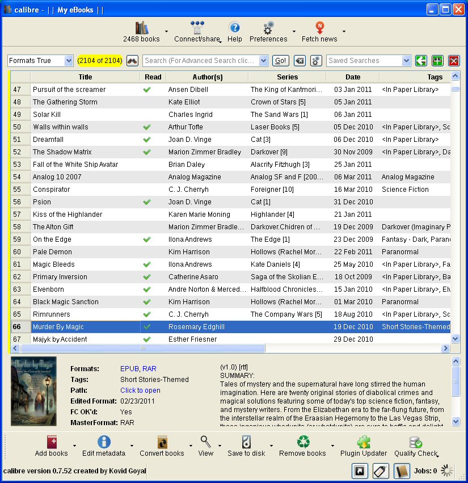Expand the Convert books dropdown arrow
This screenshot has height=483, width=468.
pos(191,446)
